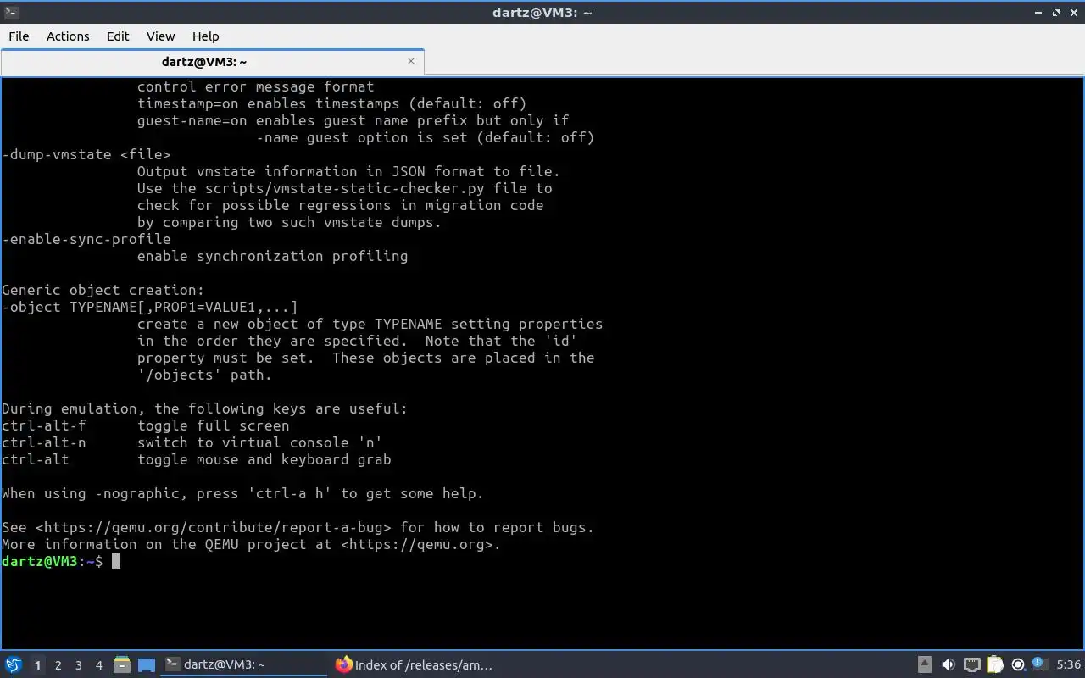Activate the dartz@VM3 terminal taskbar entry
The image size is (1085, 678).
coord(244,664)
